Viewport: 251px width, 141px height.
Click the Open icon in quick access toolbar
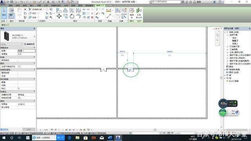tap(7, 2)
